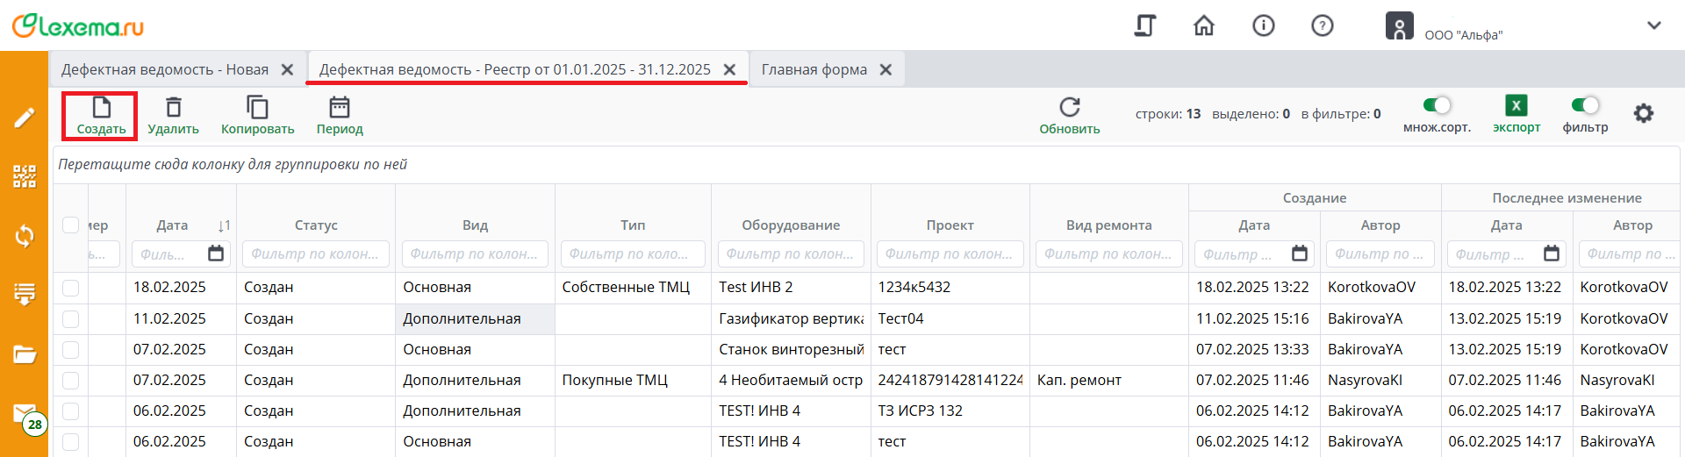
Task: Open calendar picker in Последнее изменение Дата filter
Action: (1552, 254)
